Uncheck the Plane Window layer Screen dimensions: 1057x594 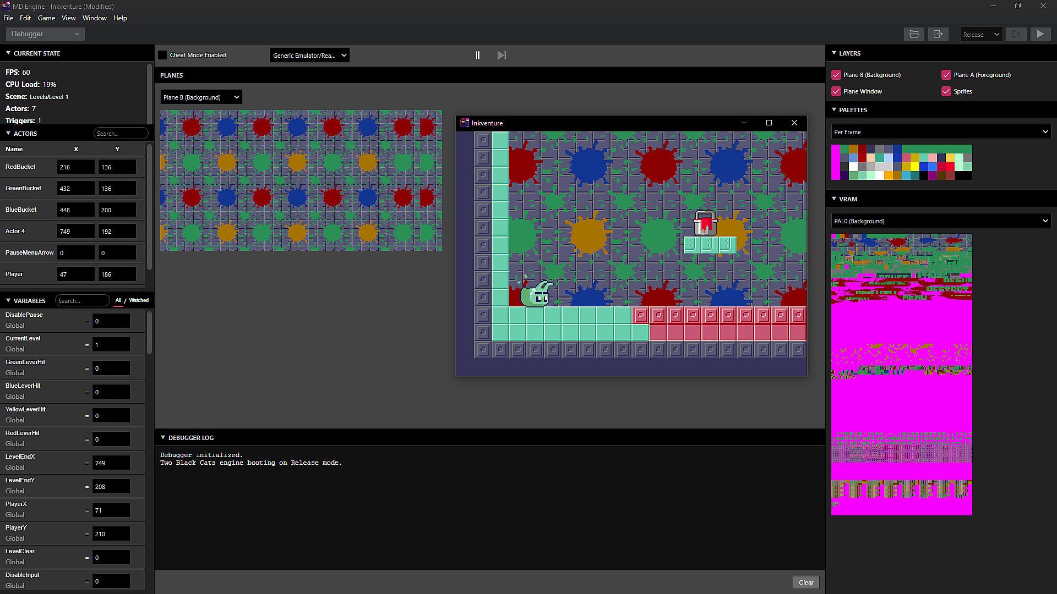point(836,91)
